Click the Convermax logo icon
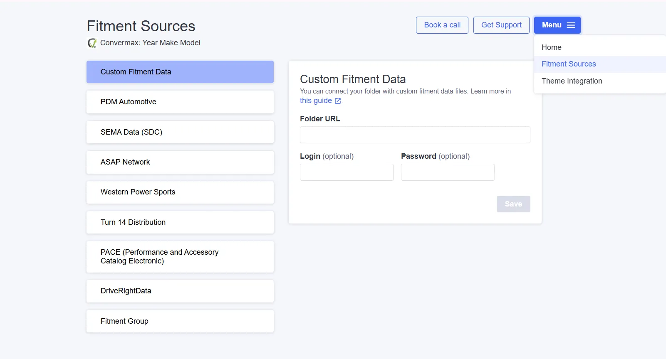The width and height of the screenshot is (666, 359). click(92, 43)
